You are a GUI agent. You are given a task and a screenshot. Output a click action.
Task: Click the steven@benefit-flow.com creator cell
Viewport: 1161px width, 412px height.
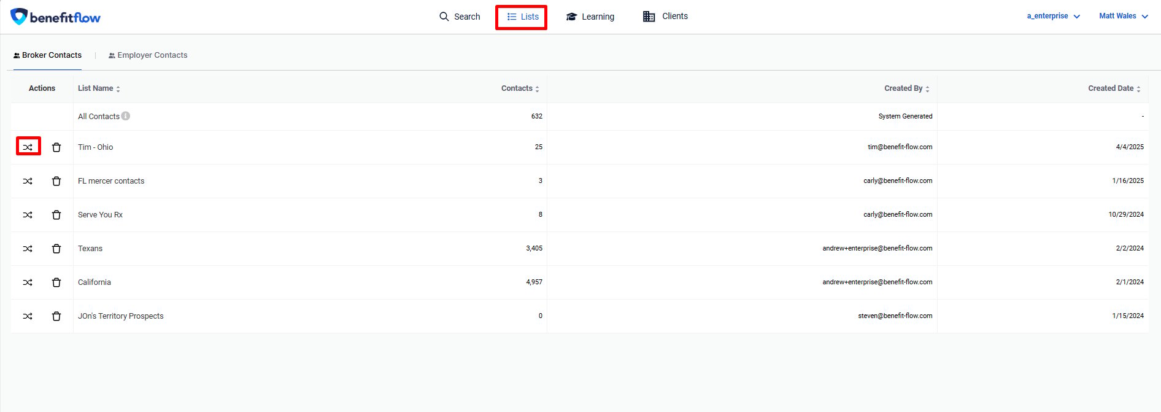[895, 316]
